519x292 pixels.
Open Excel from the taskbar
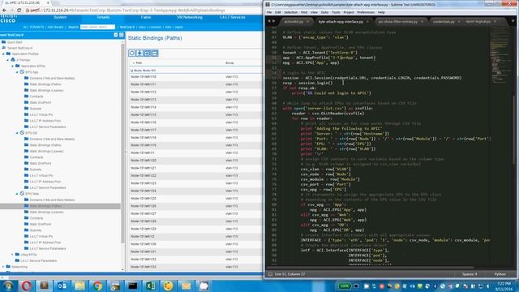point(151,286)
